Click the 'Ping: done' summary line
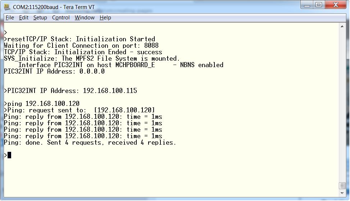350x201 pixels. coord(90,142)
